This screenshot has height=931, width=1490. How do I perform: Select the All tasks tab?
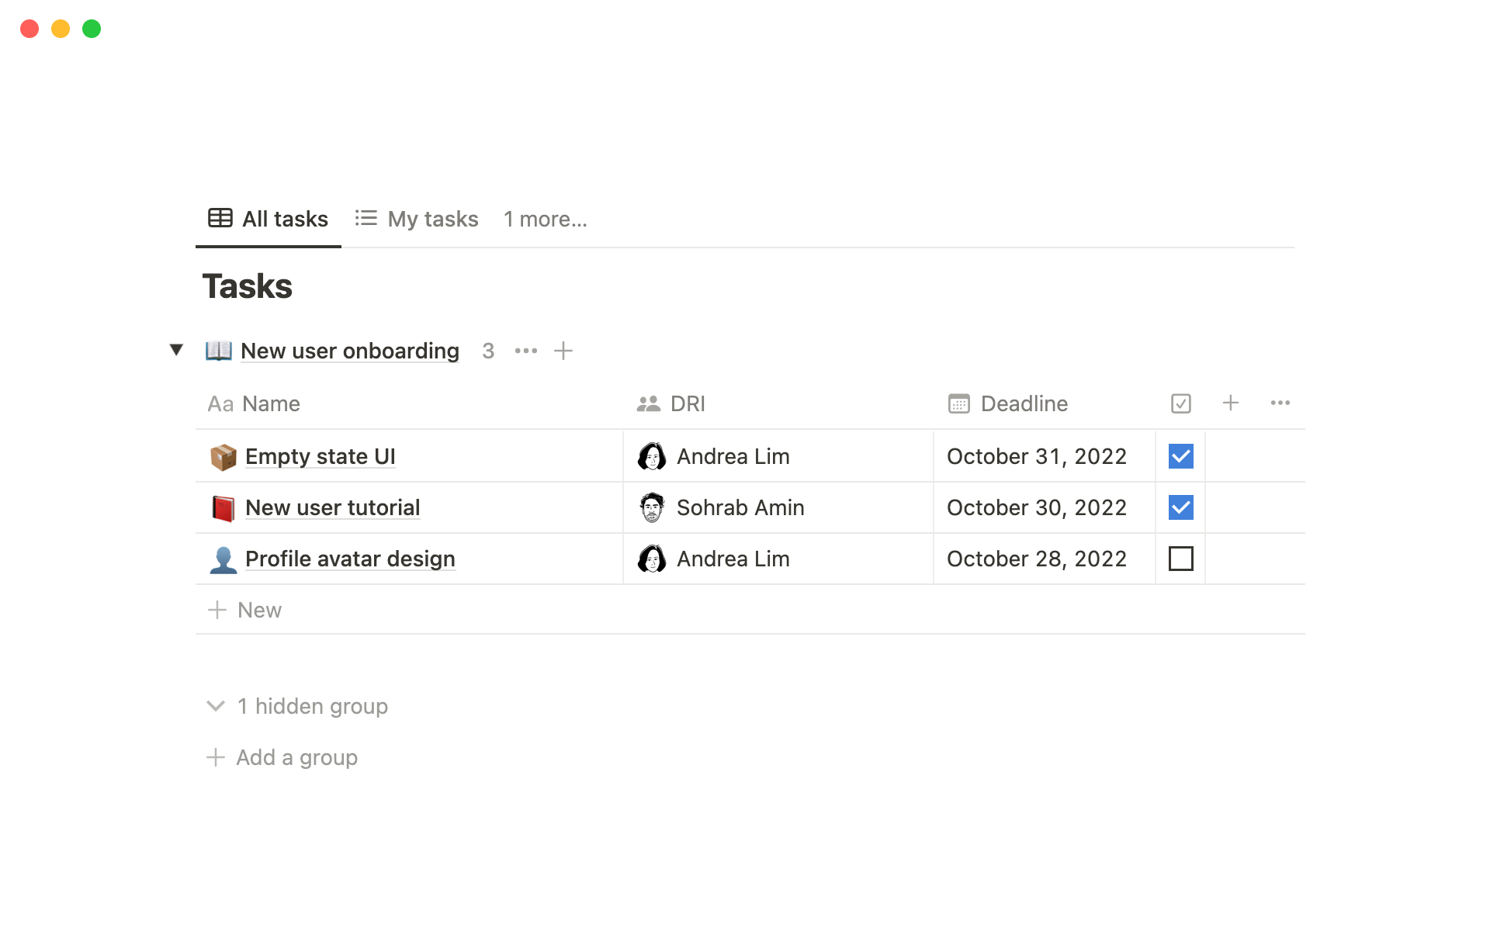[269, 220]
